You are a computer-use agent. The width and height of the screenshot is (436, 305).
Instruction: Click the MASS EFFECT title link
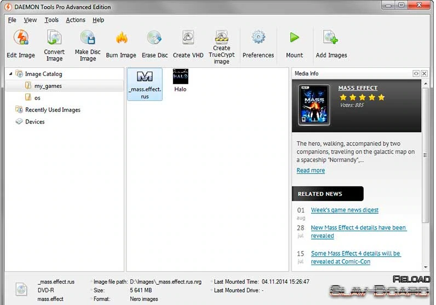pos(358,88)
